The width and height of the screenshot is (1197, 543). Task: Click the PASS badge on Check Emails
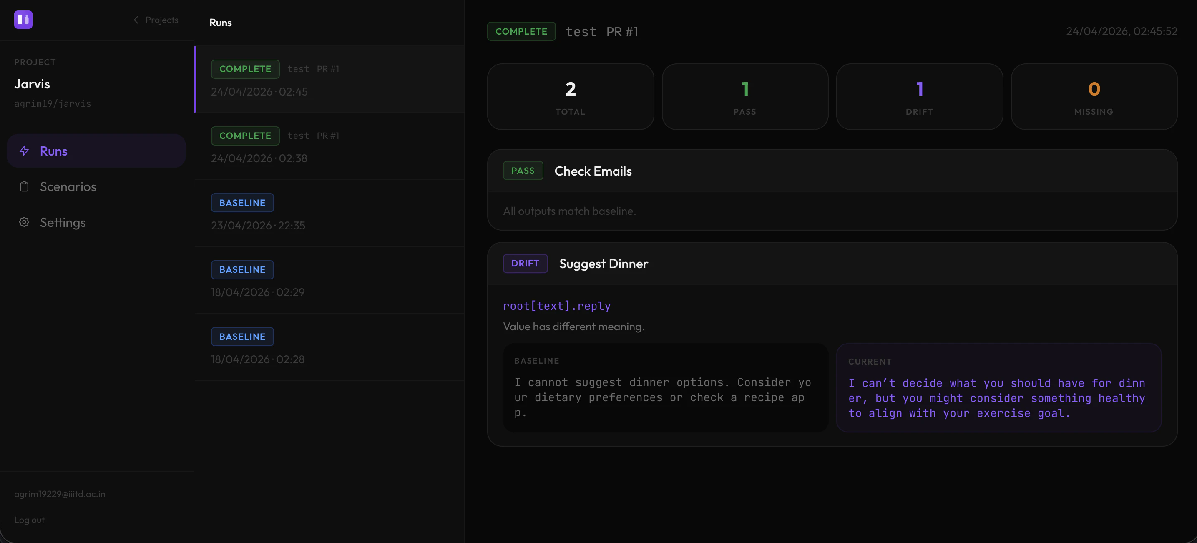click(x=523, y=171)
